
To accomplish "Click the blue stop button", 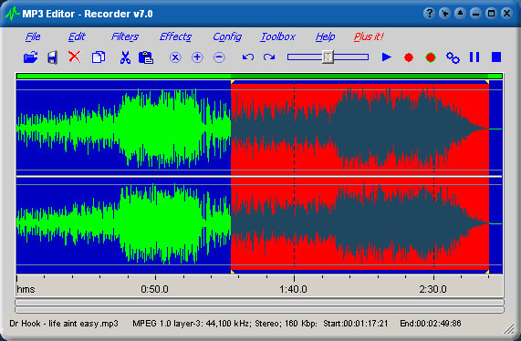I will pos(496,57).
